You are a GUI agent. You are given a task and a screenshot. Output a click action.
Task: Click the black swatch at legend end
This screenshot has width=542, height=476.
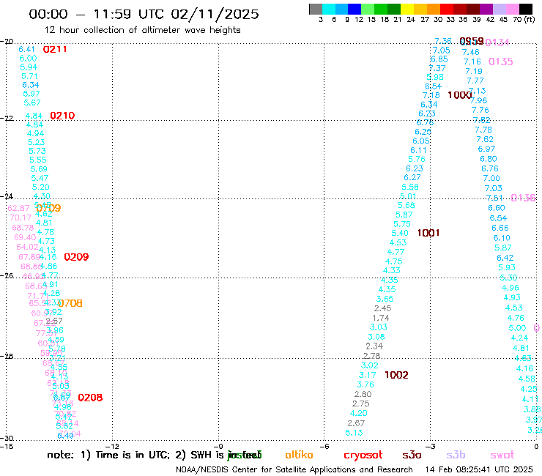[x=526, y=9]
